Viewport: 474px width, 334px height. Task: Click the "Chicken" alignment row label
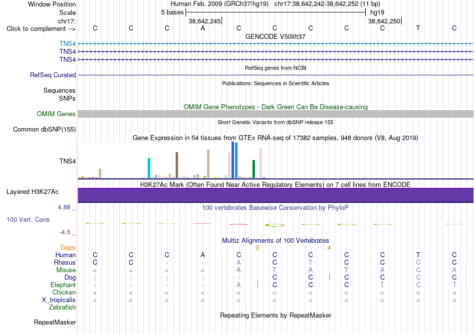click(x=64, y=292)
